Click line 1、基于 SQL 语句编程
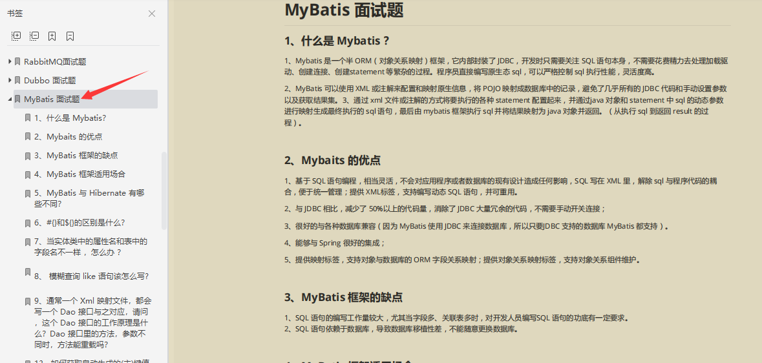 501,187
